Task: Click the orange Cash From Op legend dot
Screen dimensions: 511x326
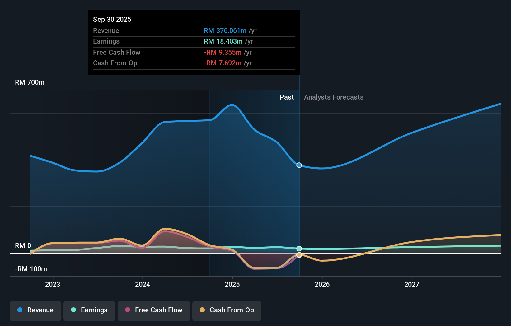Action: tap(202, 310)
